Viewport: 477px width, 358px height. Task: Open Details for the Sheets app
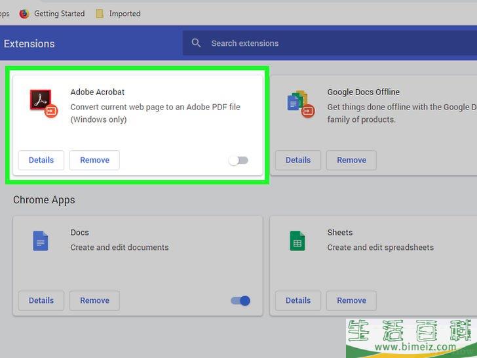[298, 300]
